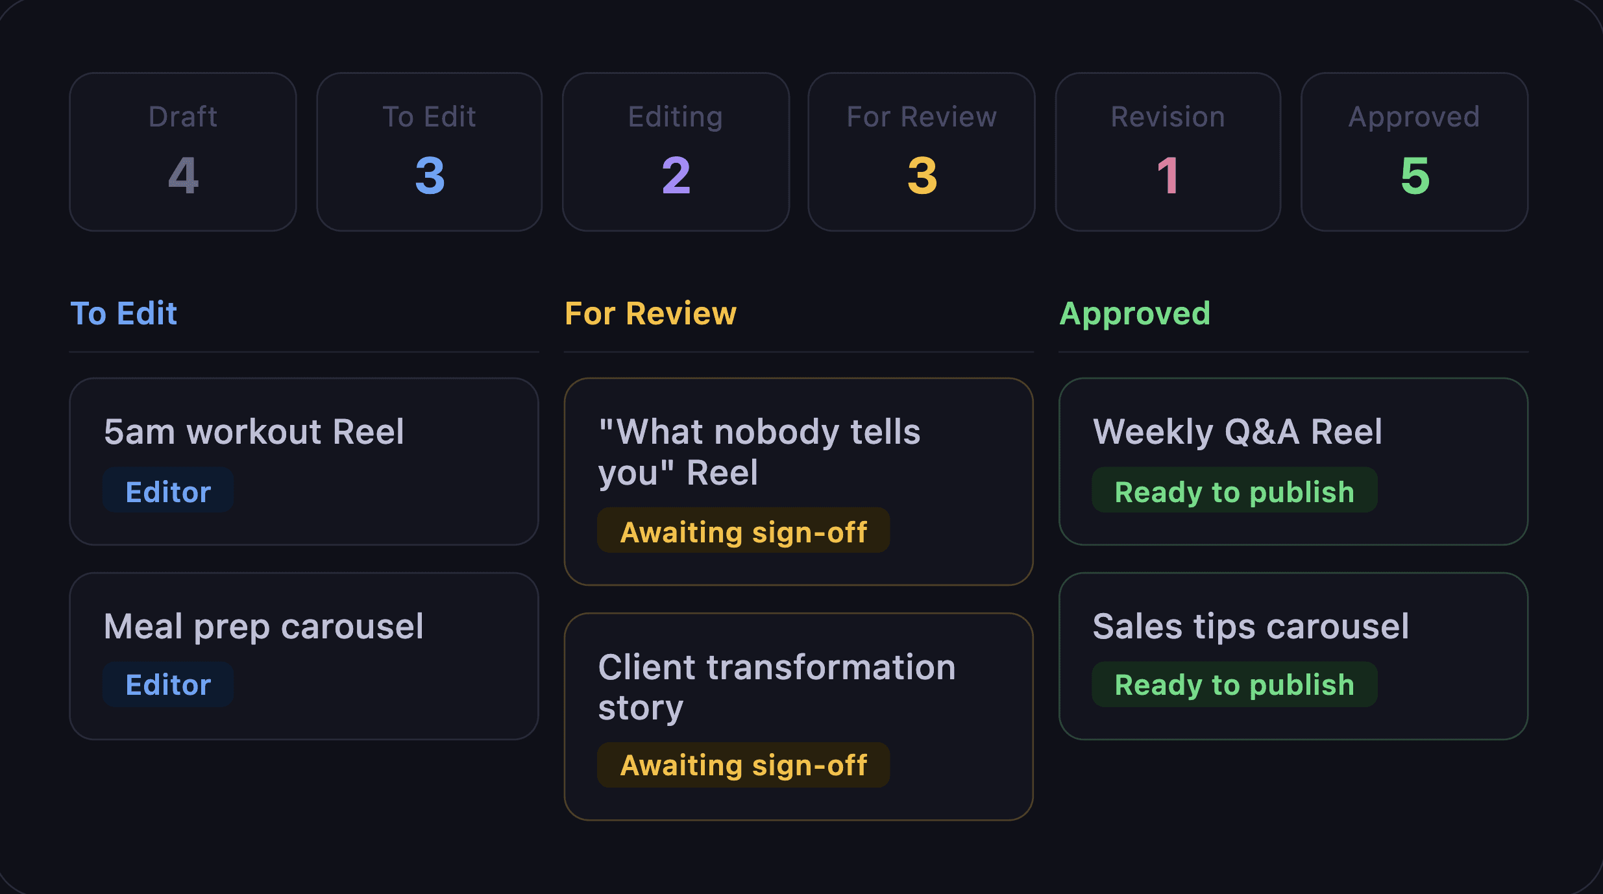The width and height of the screenshot is (1603, 894).
Task: Click Ready to publish on Sales tips carousel
Action: (1235, 684)
